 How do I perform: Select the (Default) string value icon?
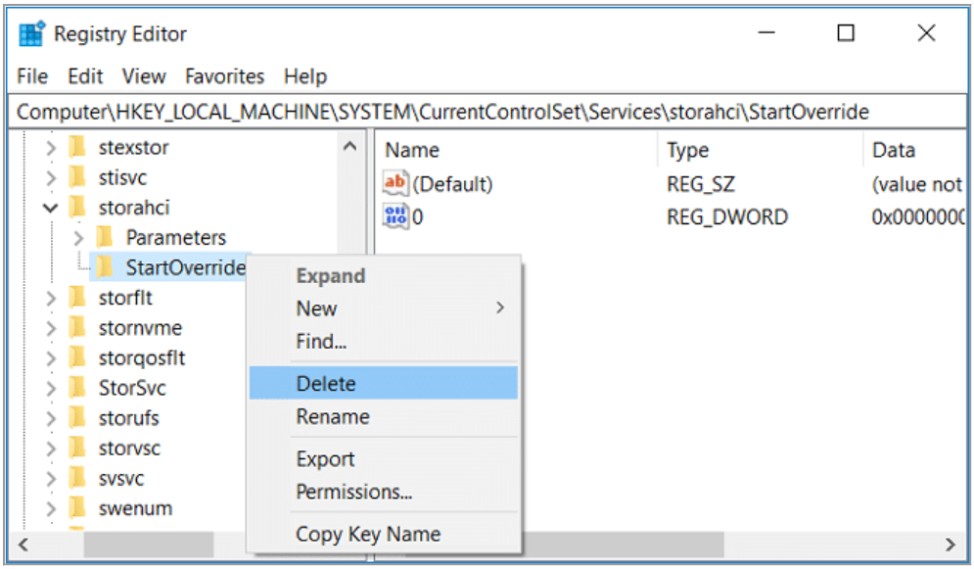coord(395,183)
